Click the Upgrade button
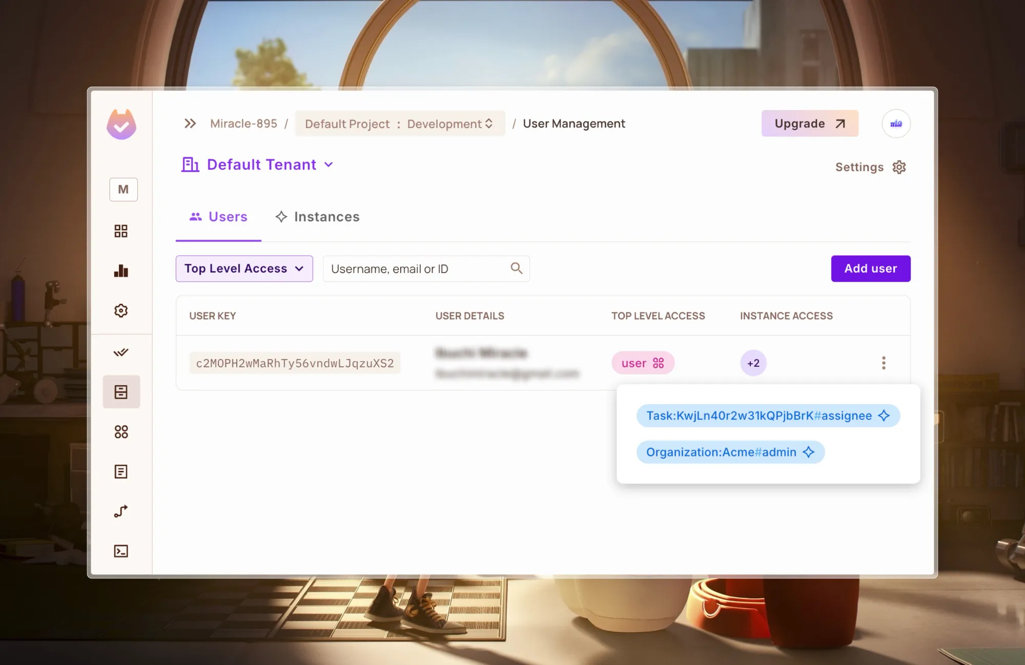 [x=809, y=123]
